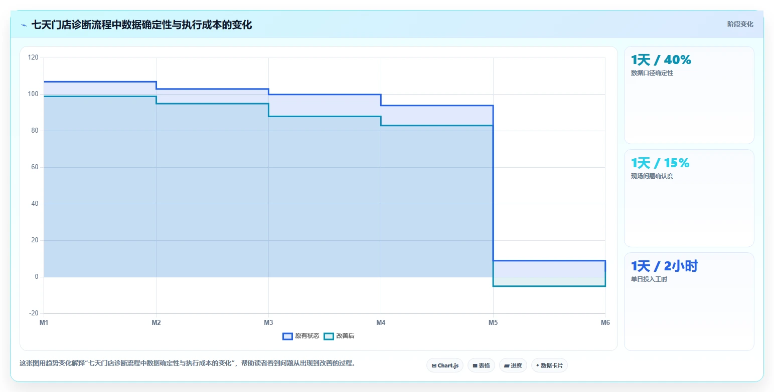Click the M4 axis label
774x392 pixels.
tap(381, 323)
